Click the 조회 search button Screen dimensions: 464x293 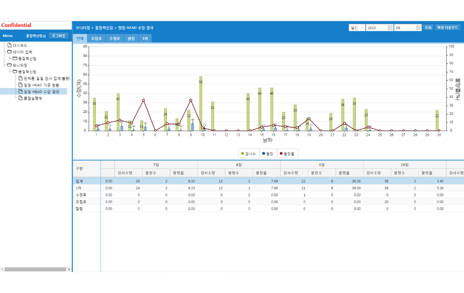[428, 28]
